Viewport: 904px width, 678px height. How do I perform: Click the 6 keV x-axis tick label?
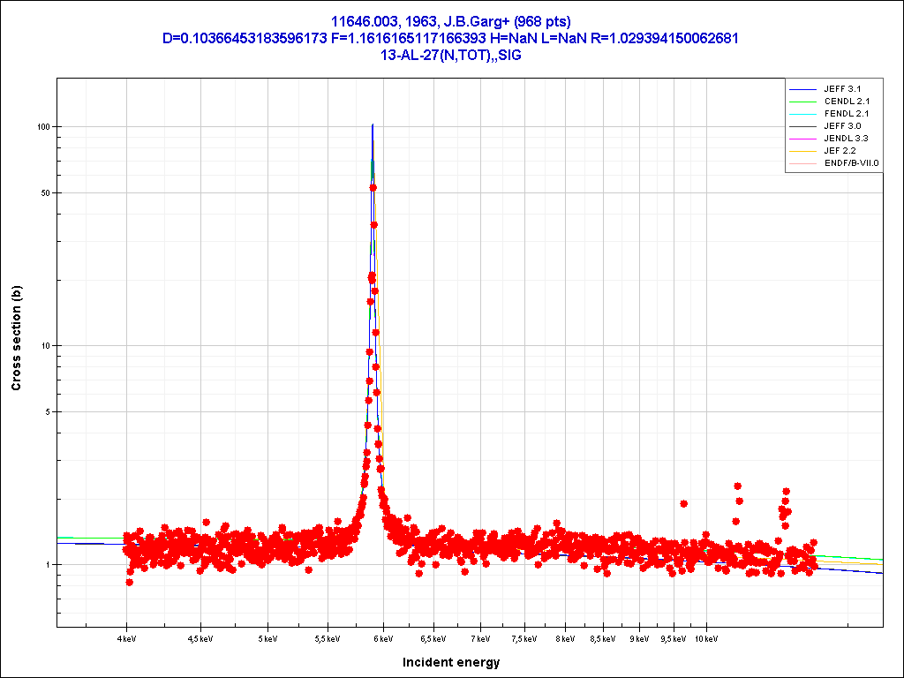(383, 637)
